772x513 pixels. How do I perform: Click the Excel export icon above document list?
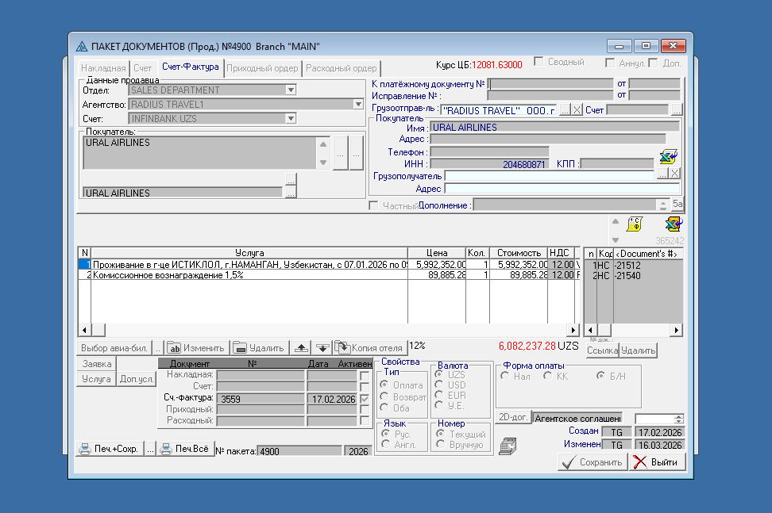coord(674,224)
